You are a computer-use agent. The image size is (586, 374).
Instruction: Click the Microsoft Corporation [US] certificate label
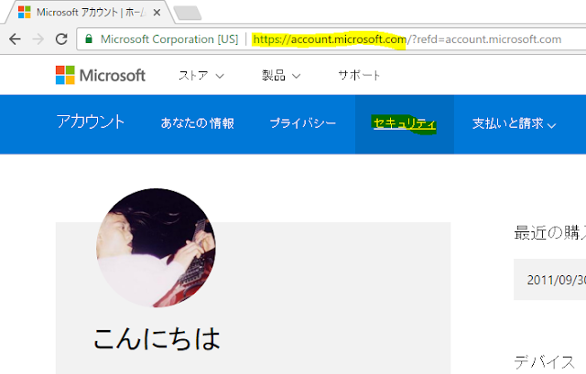(x=169, y=39)
